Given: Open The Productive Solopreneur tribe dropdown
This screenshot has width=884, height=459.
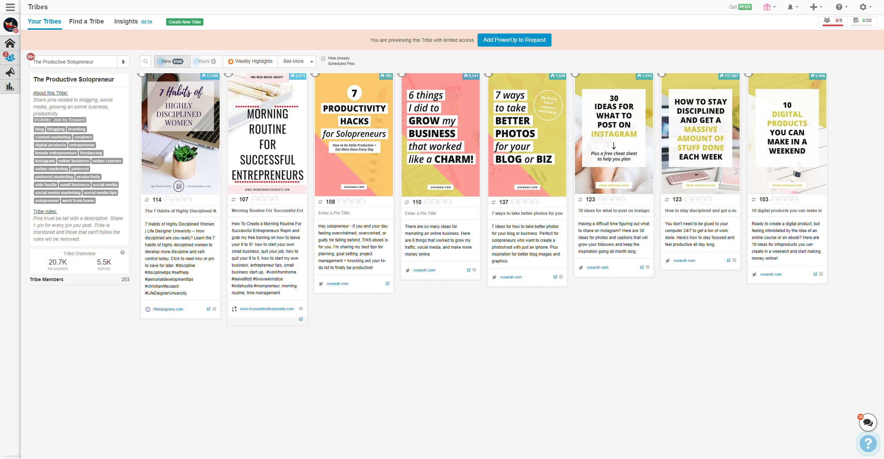Looking at the screenshot, I should [x=79, y=62].
